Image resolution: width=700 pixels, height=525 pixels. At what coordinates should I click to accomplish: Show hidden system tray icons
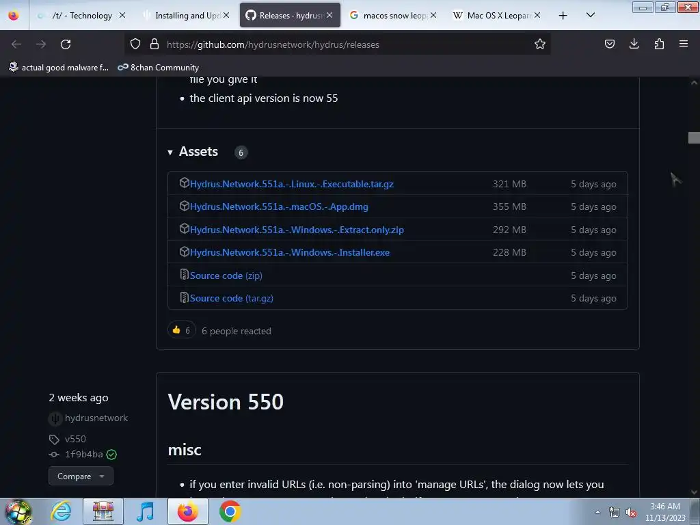[x=597, y=512]
